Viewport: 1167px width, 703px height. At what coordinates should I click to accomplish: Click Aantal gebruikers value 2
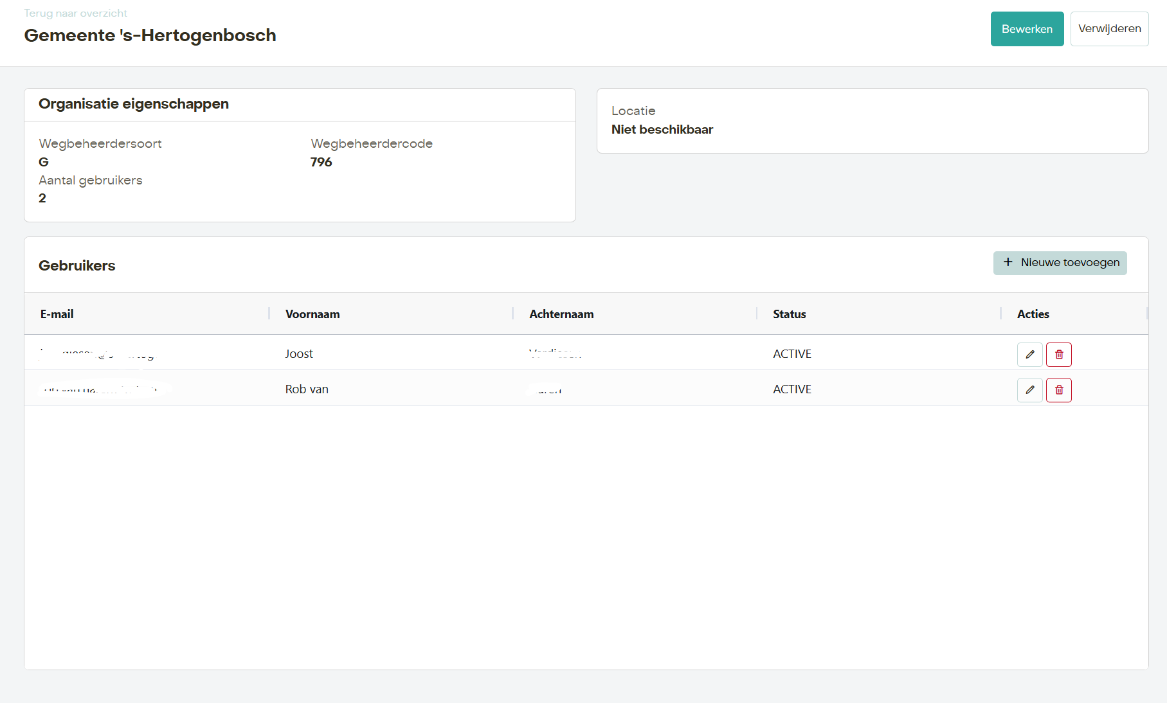(x=42, y=198)
